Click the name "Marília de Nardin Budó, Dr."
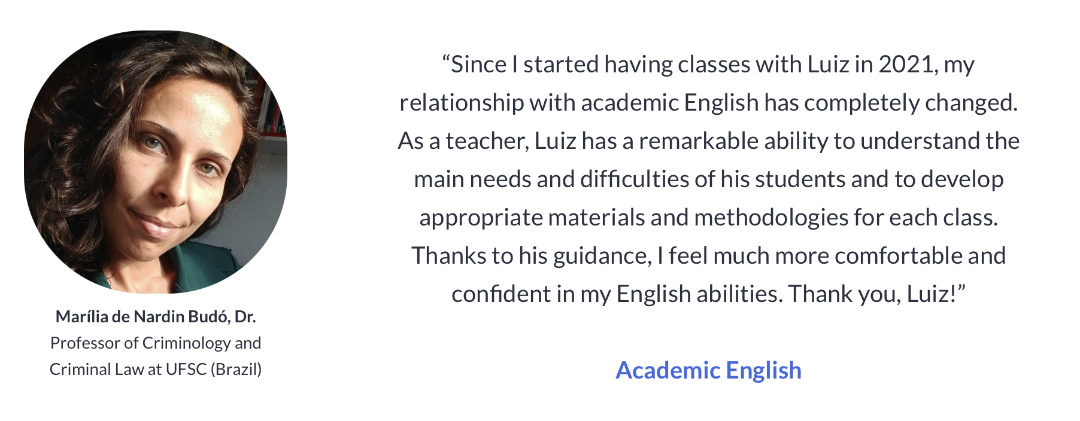The width and height of the screenshot is (1080, 421). [x=156, y=316]
